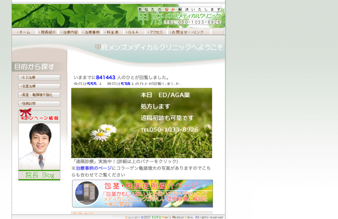
Task: Open the ホーム navigation item
Action: pos(24,32)
